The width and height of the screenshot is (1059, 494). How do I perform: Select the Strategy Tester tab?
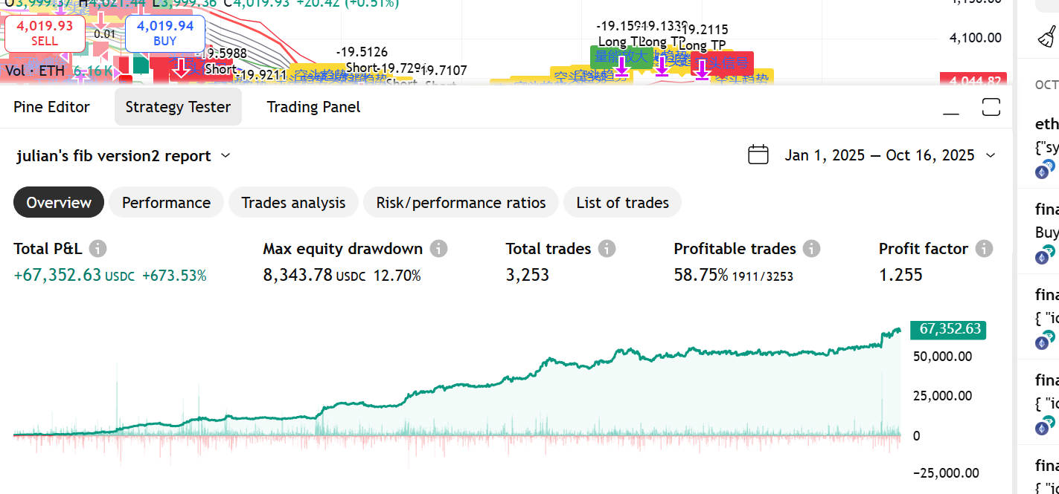[x=178, y=107]
